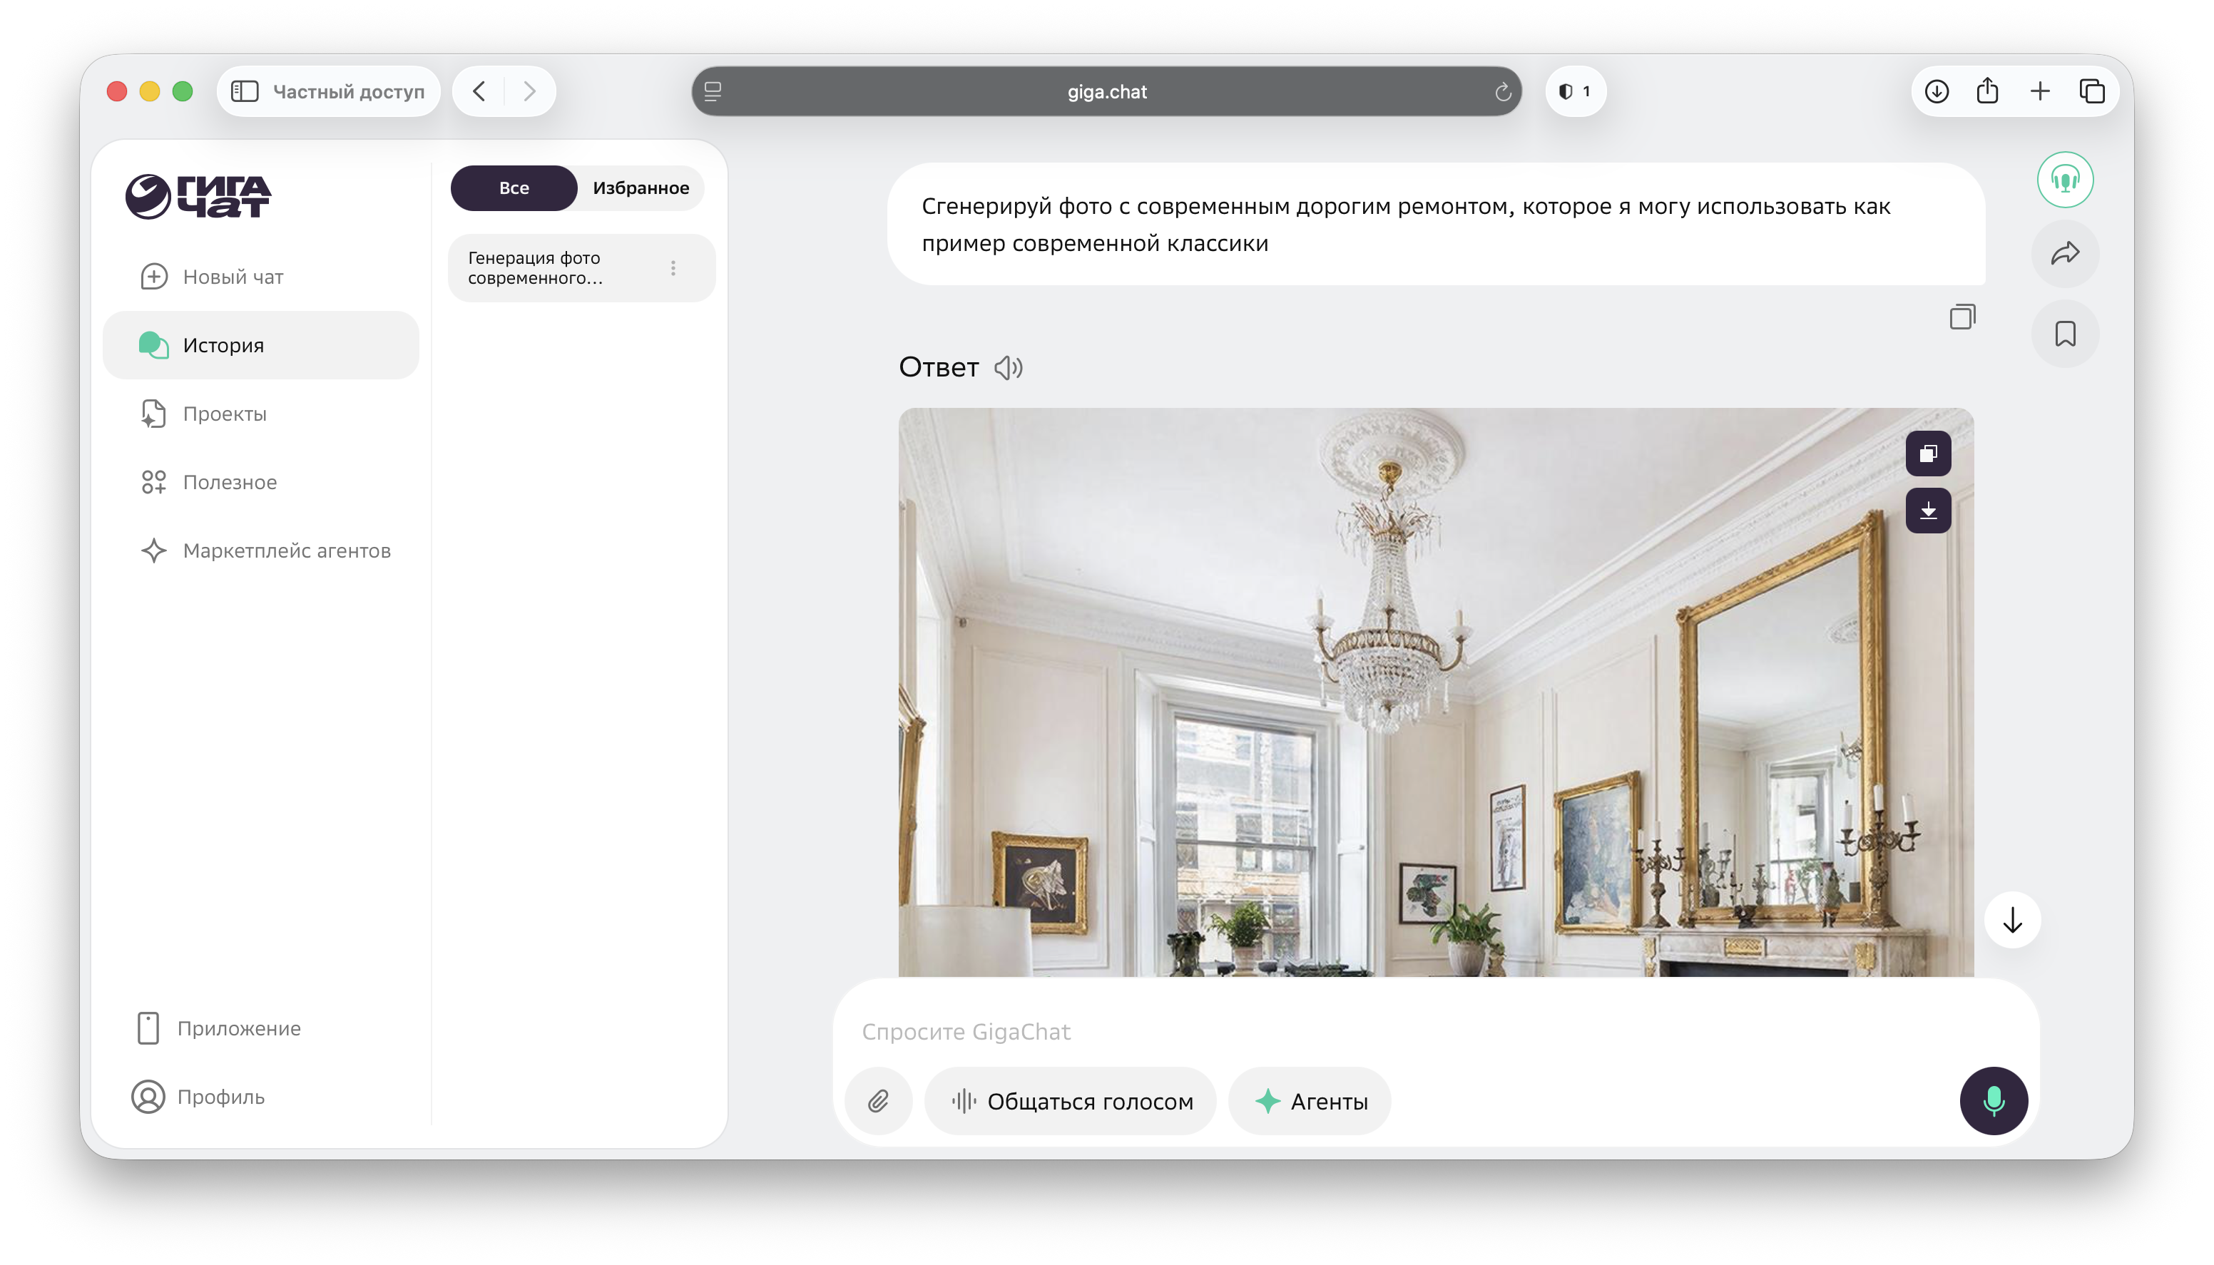This screenshot has width=2214, height=1265.
Task: Copy the generated image with overlay icon
Action: pos(1928,454)
